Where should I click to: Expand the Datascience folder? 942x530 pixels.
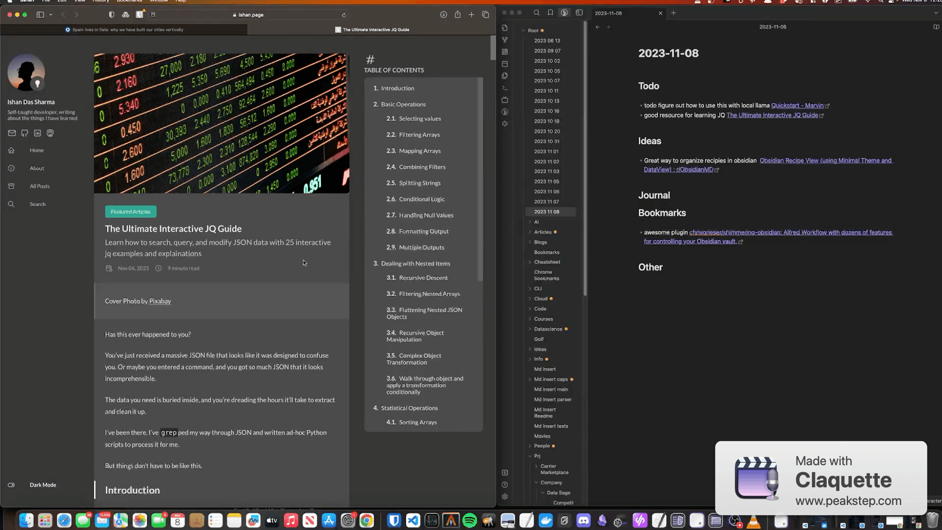pos(530,329)
